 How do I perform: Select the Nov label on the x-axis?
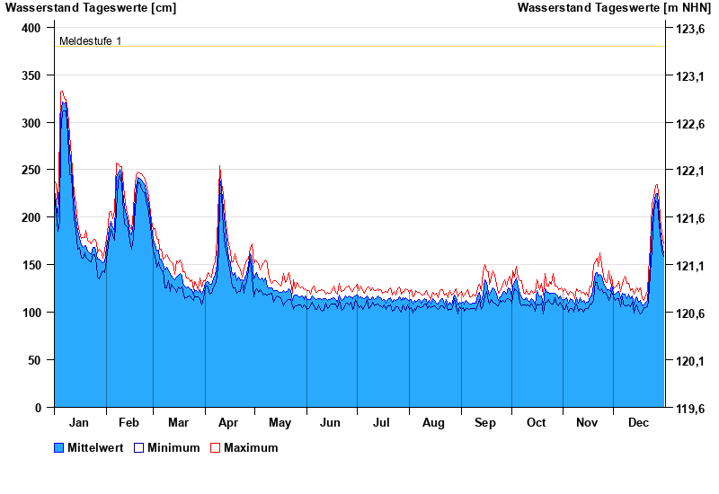(x=587, y=423)
